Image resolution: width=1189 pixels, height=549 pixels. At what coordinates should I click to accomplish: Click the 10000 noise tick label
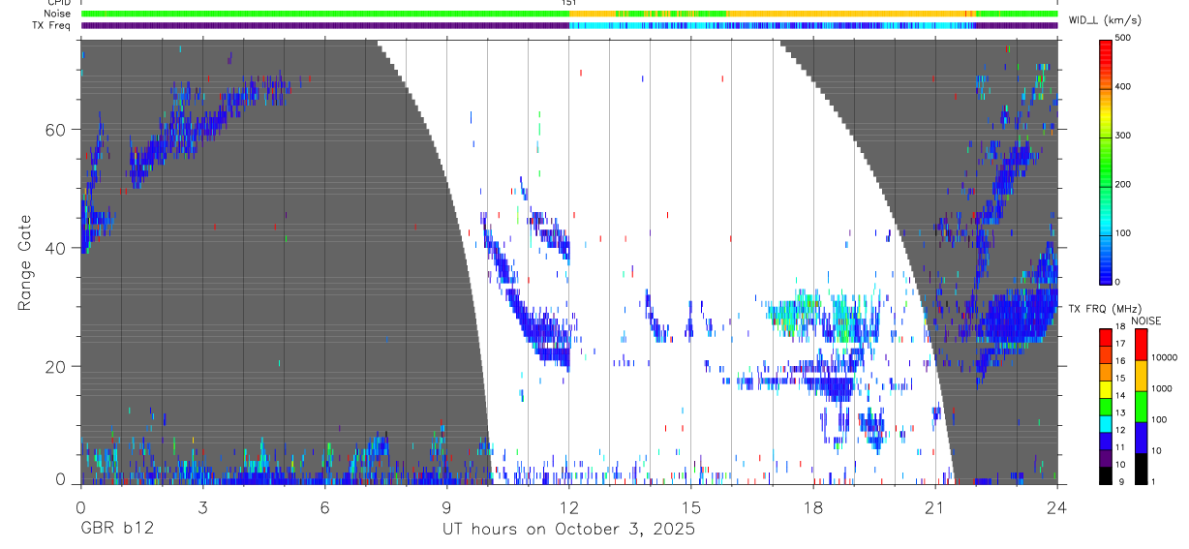point(1164,358)
